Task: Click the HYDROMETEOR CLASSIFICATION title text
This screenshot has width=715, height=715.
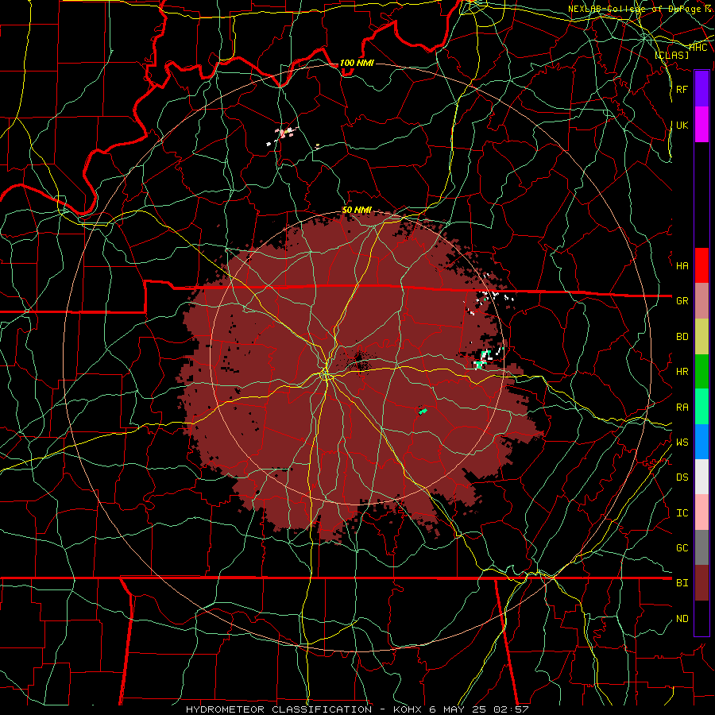Action: pyautogui.click(x=279, y=709)
